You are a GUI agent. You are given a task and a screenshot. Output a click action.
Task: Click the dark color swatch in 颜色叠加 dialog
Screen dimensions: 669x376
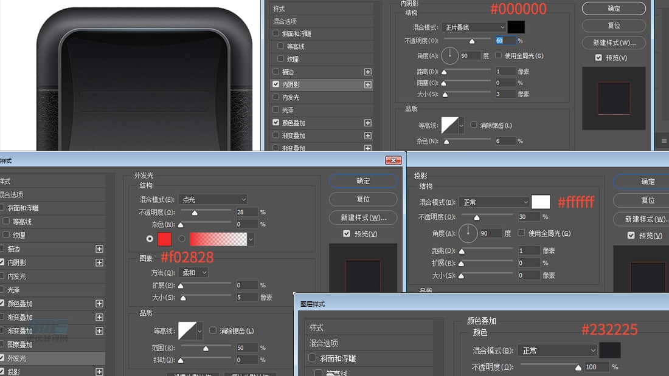click(609, 350)
